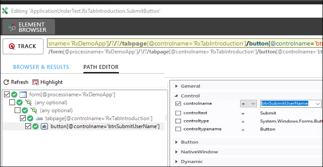The image size is (323, 167).
Task: Check the second (any optional) checkbox
Action: click(17, 110)
